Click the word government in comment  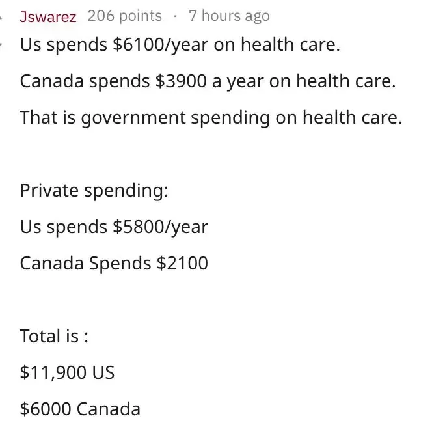pos(133,118)
